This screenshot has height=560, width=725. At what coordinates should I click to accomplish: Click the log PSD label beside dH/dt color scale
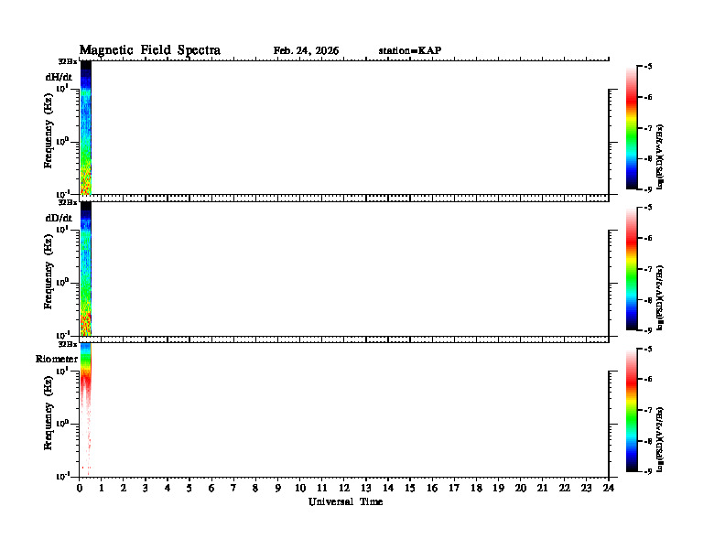pyautogui.click(x=661, y=156)
